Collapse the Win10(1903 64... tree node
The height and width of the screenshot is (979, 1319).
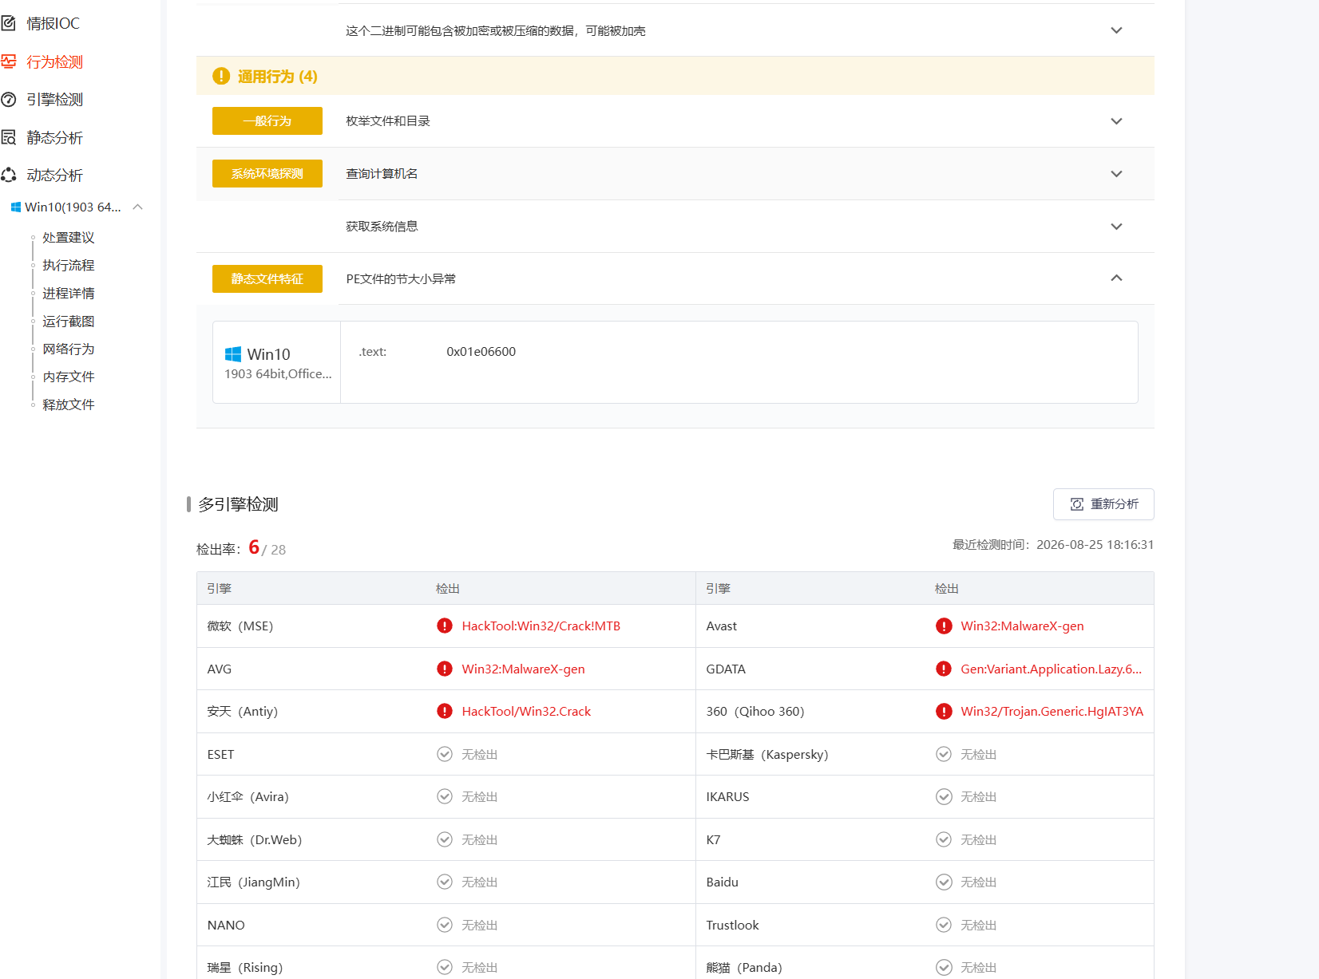click(x=138, y=207)
